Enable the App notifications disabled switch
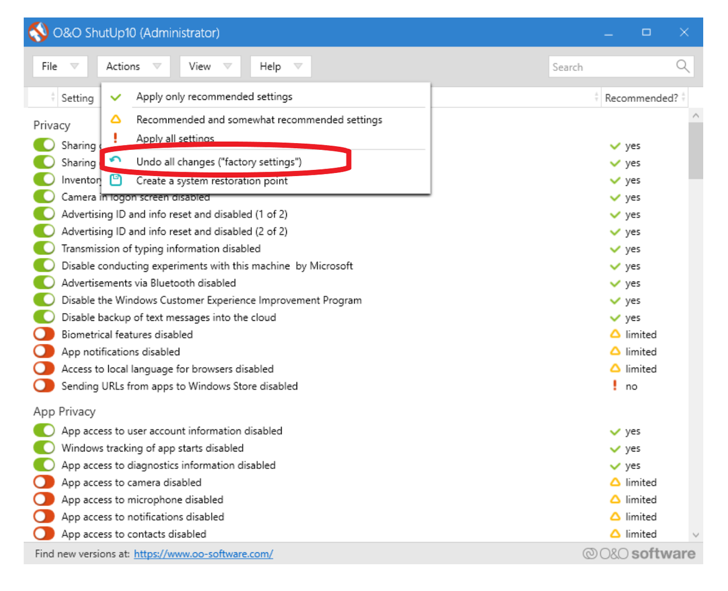 44,351
